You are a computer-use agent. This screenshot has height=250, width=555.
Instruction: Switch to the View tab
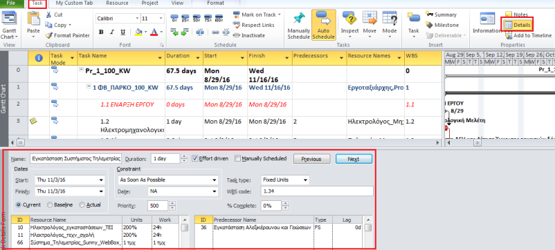click(177, 3)
